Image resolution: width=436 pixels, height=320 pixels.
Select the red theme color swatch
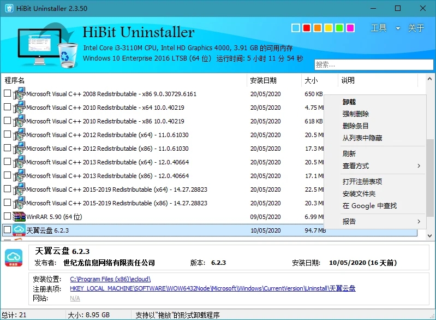point(307,28)
